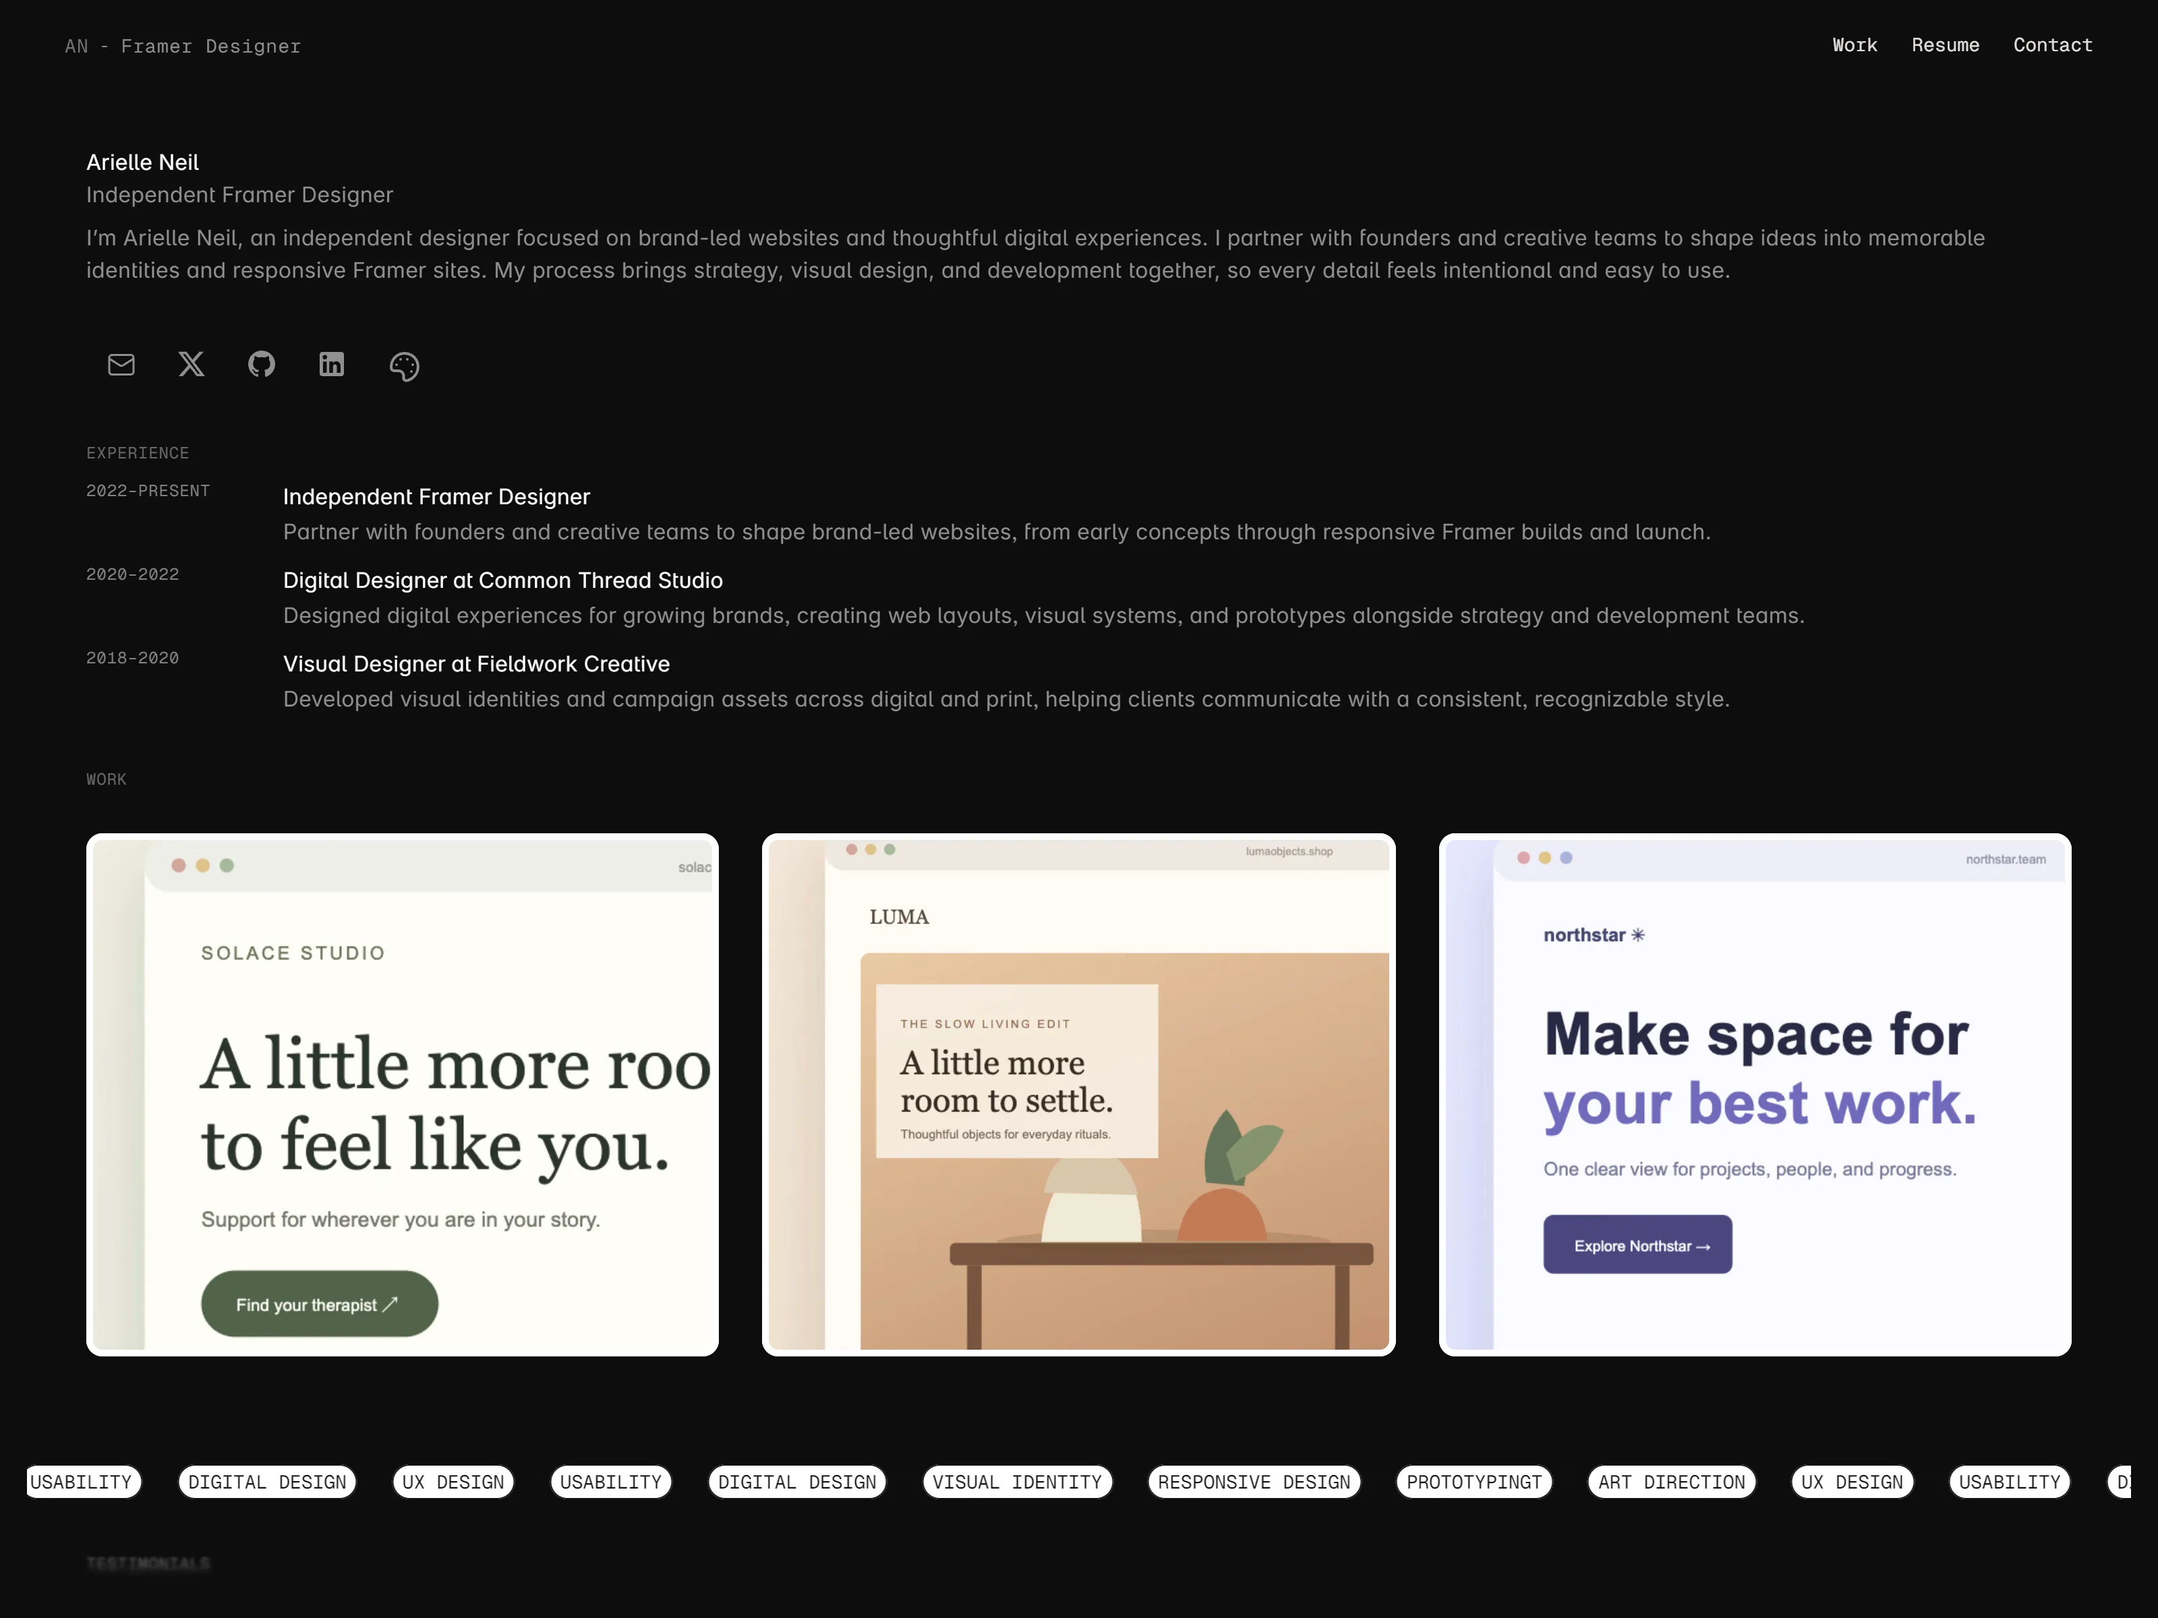Open the Northstar project card
This screenshot has height=1618, width=2158.
coord(1754,1094)
